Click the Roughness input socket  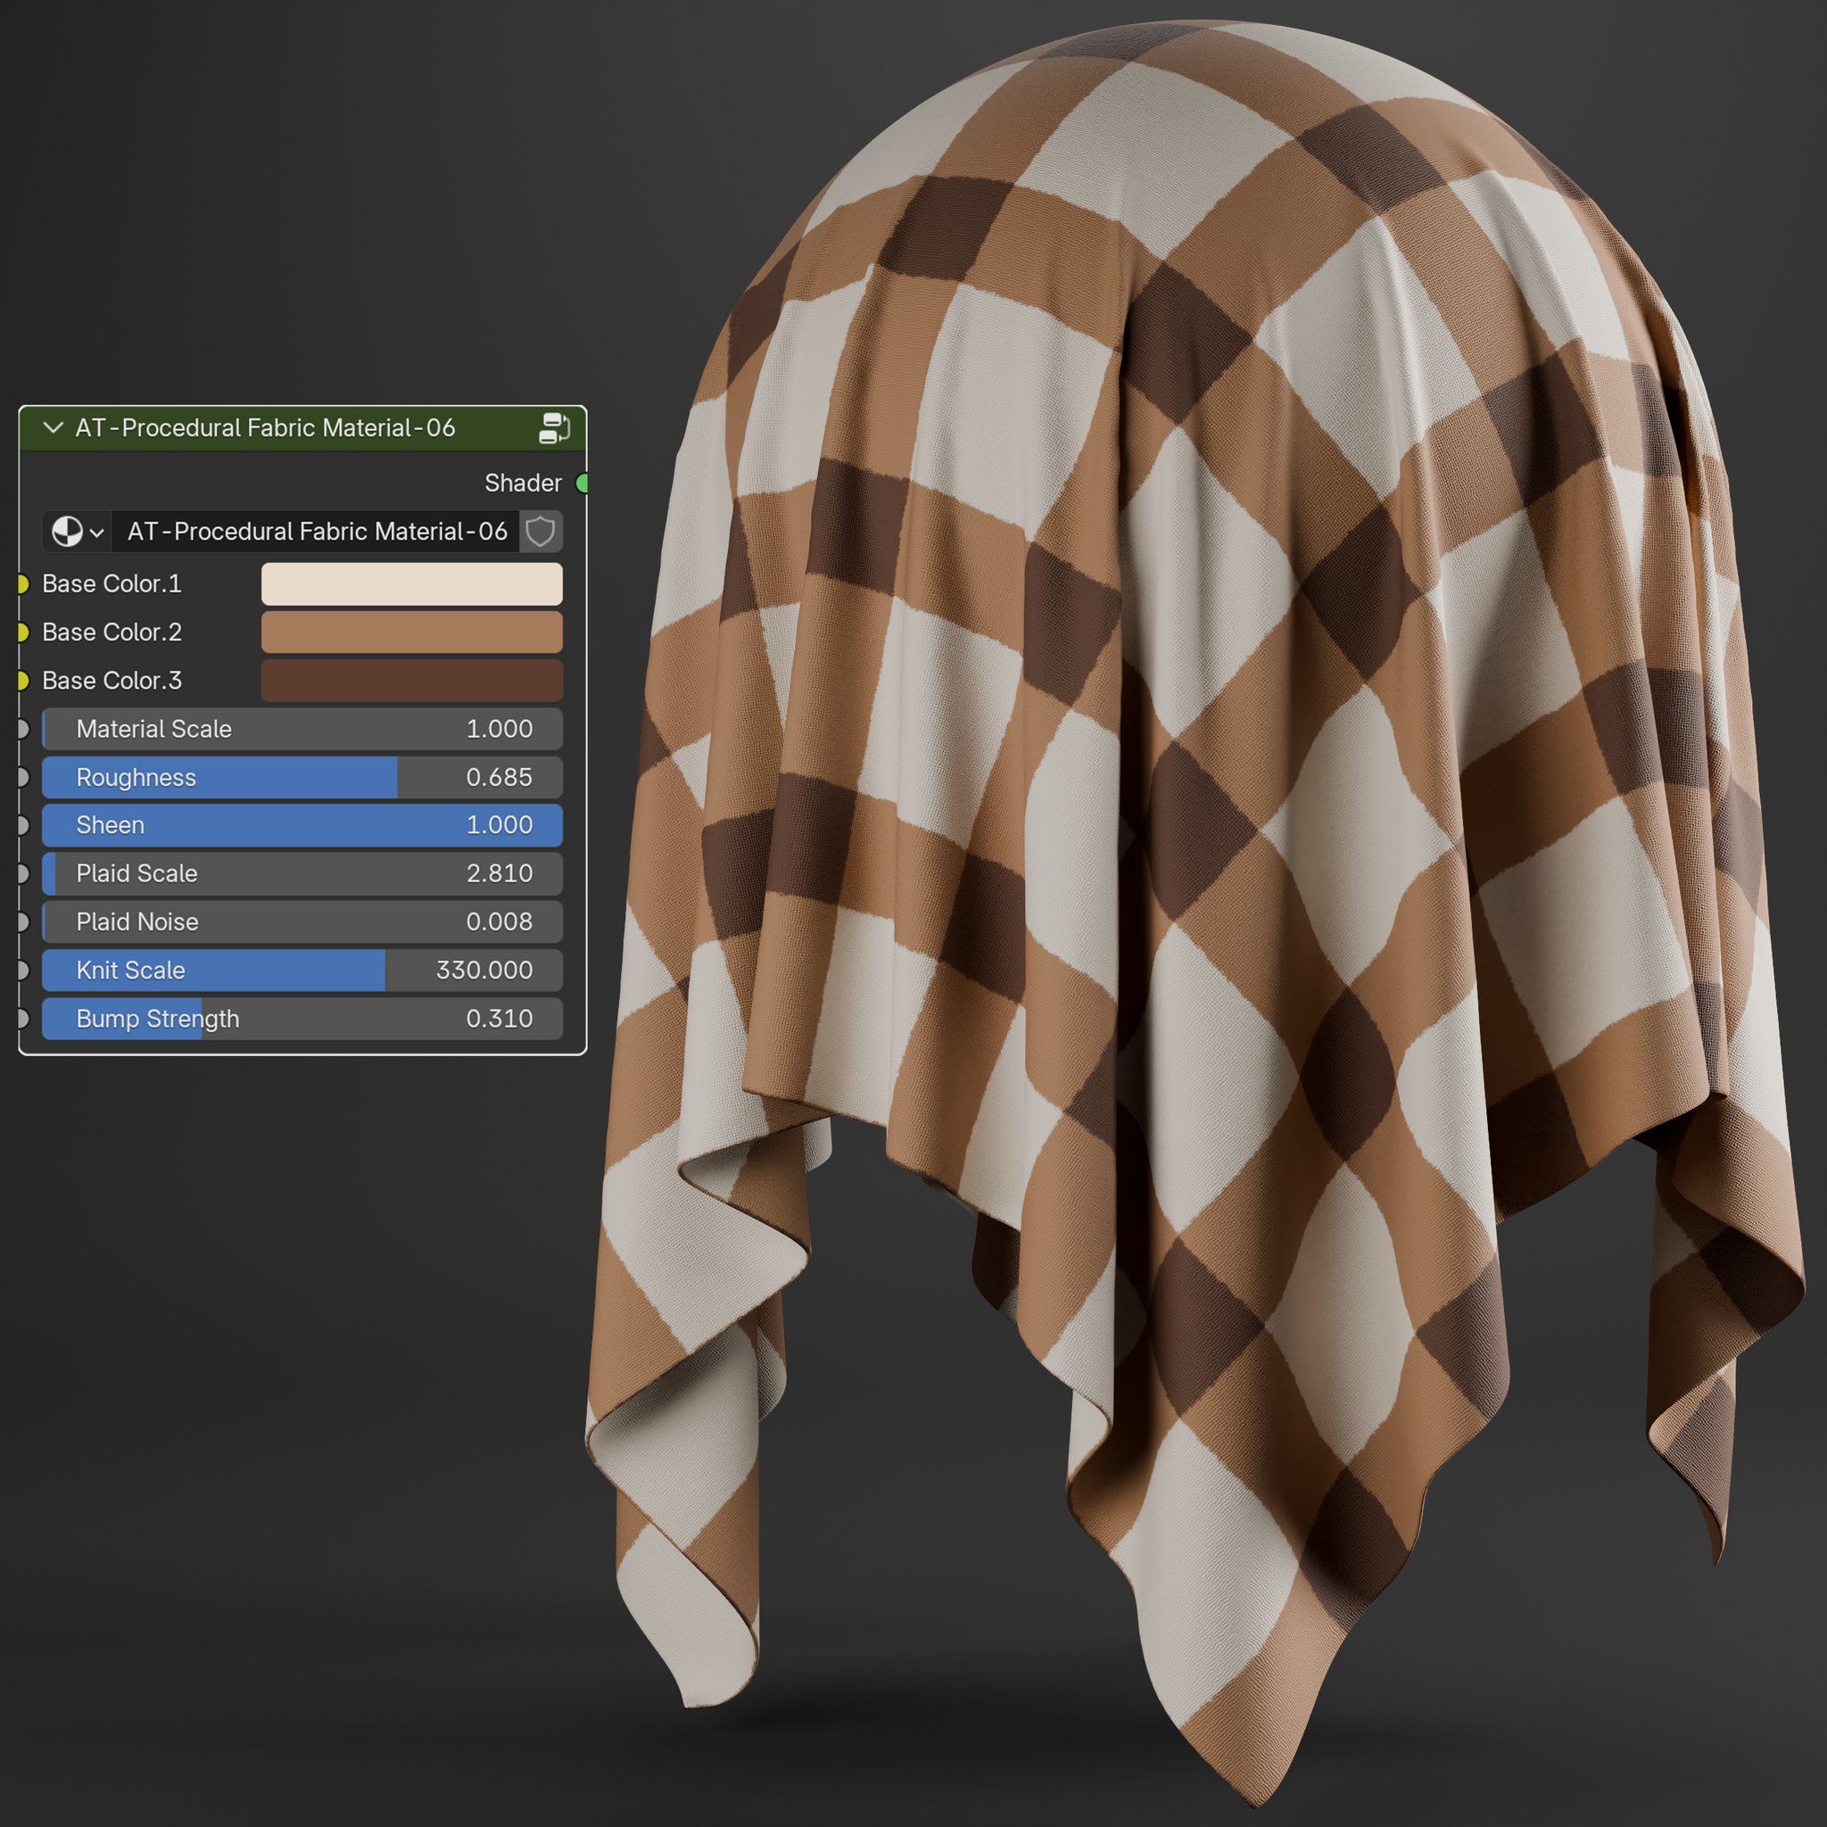pos(22,777)
